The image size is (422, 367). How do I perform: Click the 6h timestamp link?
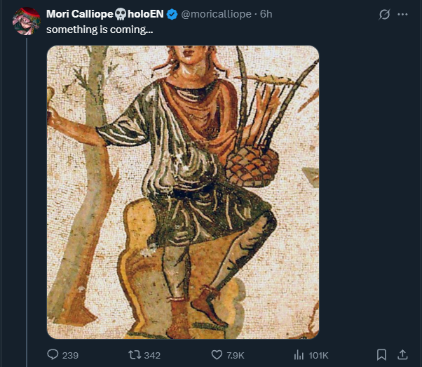click(x=266, y=14)
